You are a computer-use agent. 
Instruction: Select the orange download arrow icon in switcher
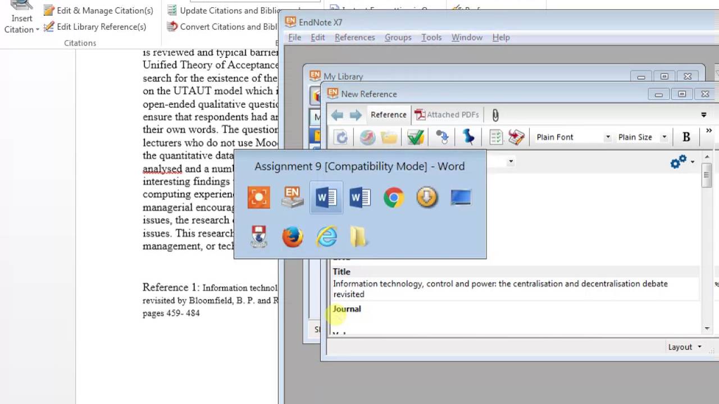pyautogui.click(x=427, y=198)
